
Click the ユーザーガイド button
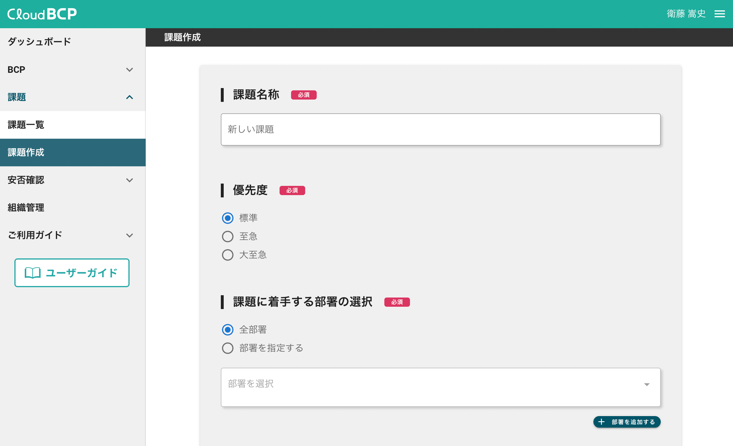click(x=72, y=273)
